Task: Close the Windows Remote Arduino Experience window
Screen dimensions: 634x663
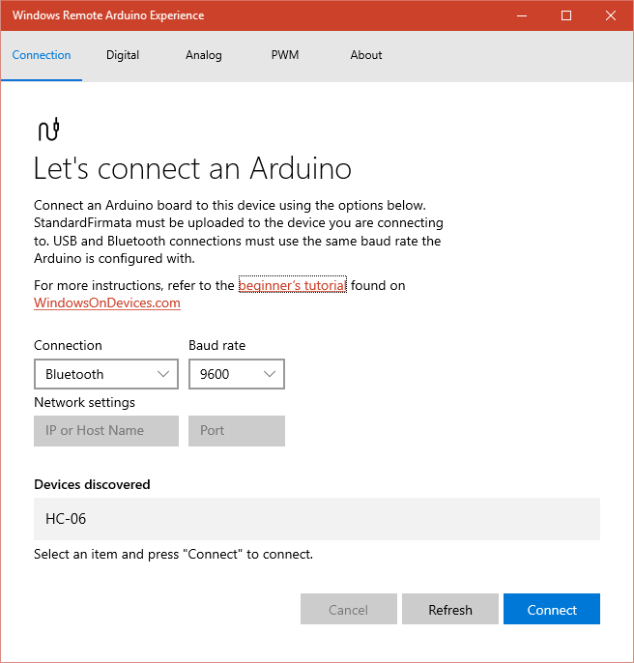Action: coord(610,15)
